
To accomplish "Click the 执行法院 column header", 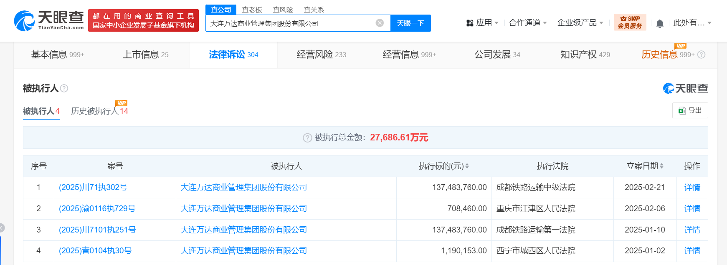I will coord(553,166).
